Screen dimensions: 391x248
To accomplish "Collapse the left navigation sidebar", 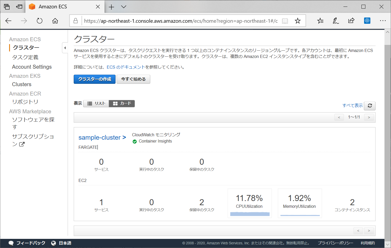I will (65, 48).
